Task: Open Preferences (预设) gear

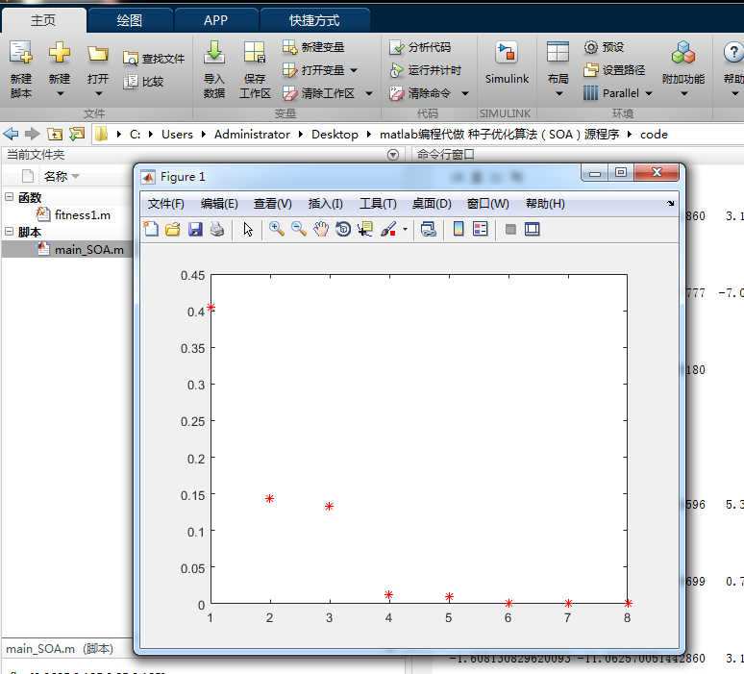Action: (604, 47)
